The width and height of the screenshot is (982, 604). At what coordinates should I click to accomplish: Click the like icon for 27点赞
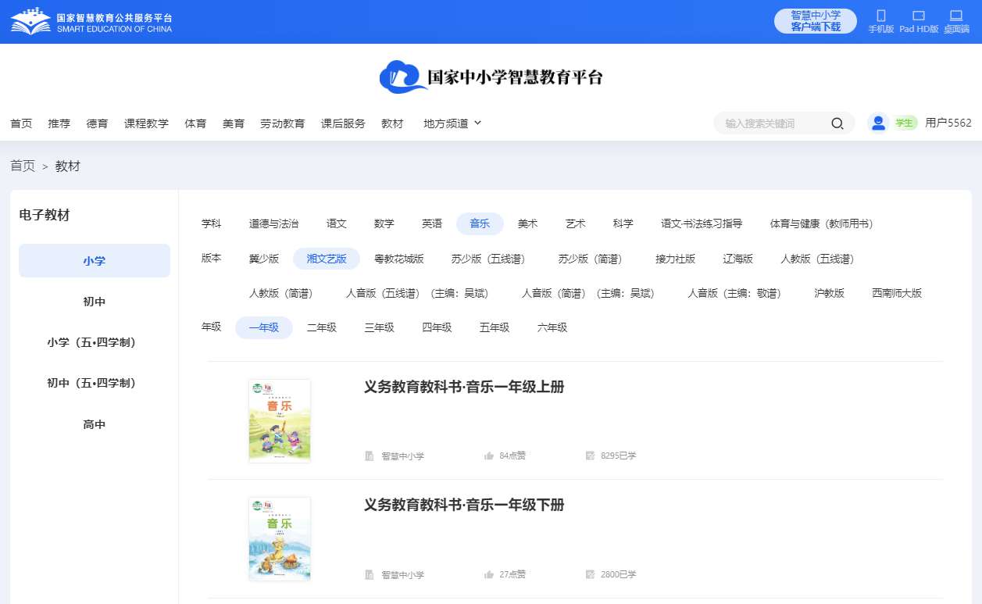click(489, 574)
